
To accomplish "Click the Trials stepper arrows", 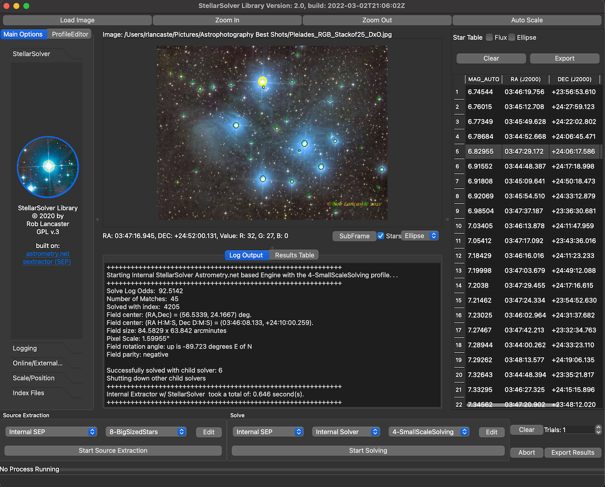I will [598, 429].
